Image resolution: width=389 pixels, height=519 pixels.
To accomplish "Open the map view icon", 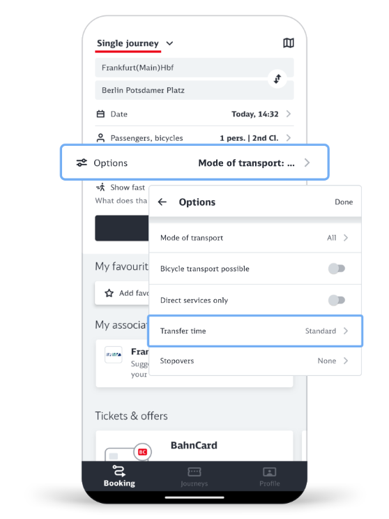I will (289, 43).
